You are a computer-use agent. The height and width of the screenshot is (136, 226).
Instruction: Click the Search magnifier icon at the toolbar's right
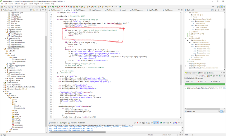[213, 7]
